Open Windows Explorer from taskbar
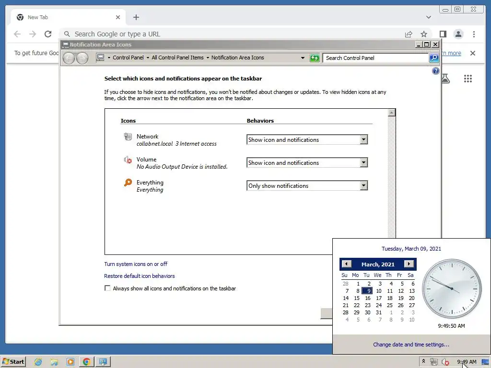The height and width of the screenshot is (368, 491). point(54,362)
